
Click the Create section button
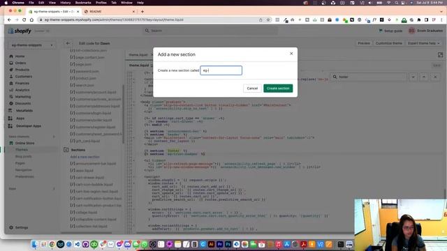[278, 89]
